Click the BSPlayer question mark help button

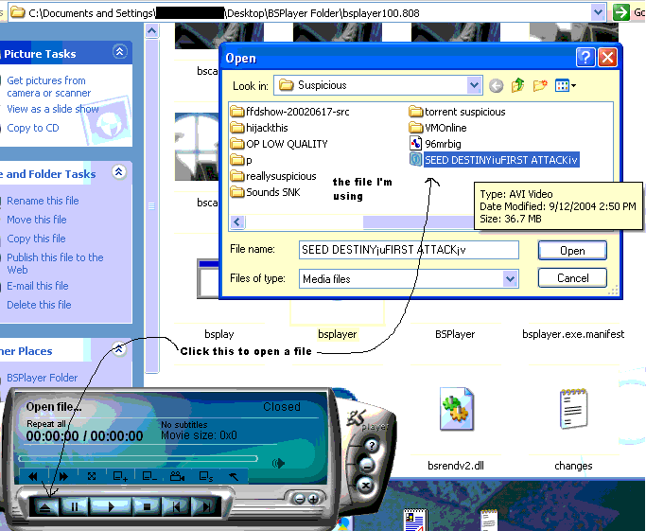tap(372, 445)
